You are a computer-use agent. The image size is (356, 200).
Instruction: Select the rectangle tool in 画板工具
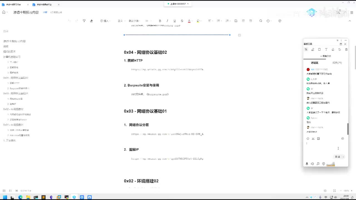click(319, 49)
